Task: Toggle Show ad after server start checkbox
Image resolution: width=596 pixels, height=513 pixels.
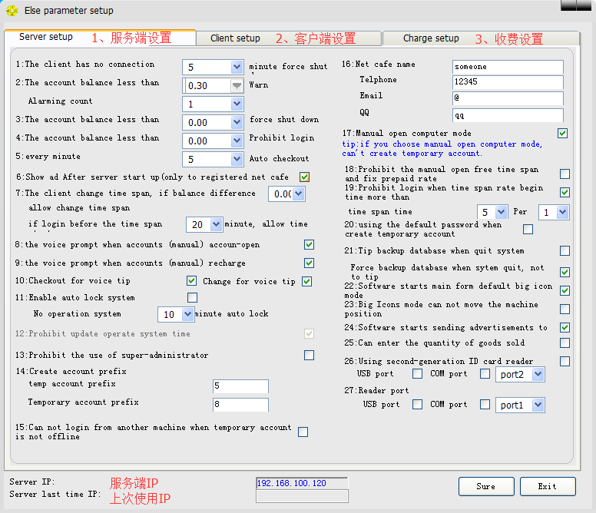Action: 304,177
